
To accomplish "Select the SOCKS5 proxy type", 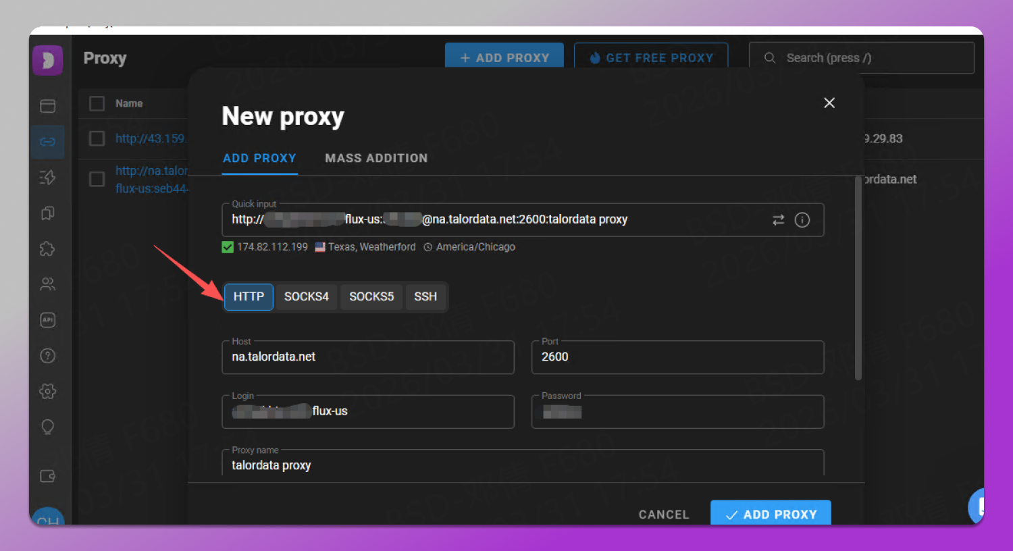I will 371,296.
